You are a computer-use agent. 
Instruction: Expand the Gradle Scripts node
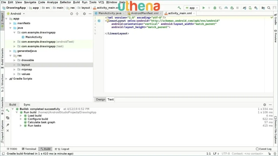point(6,79)
